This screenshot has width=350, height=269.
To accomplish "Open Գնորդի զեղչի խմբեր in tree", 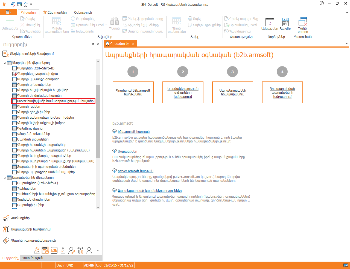I will pyautogui.click(x=31, y=112).
